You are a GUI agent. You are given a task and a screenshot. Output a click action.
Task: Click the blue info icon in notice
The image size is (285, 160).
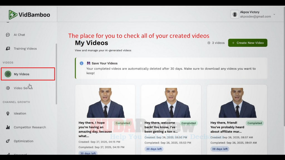click(x=82, y=63)
